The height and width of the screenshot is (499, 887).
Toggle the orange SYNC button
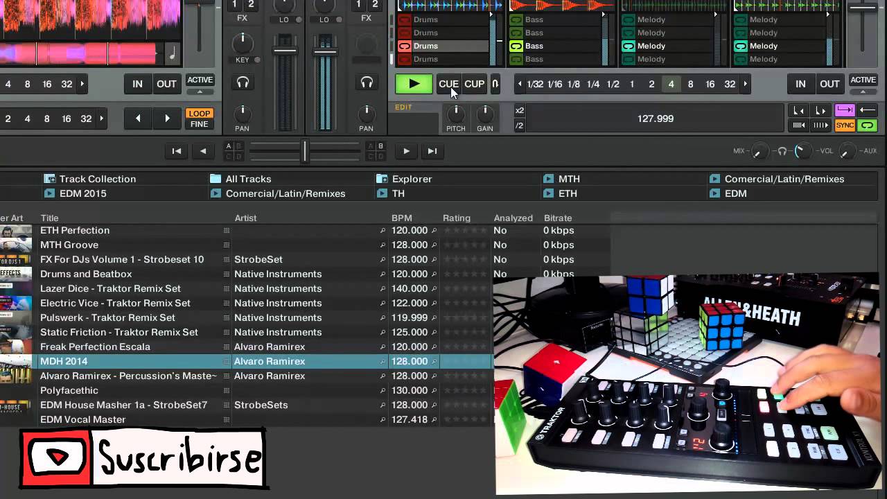pos(845,125)
